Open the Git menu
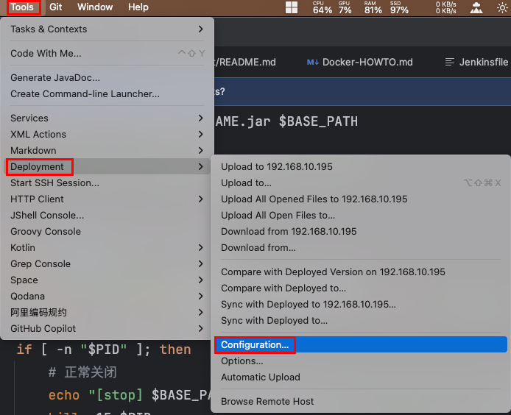This screenshot has height=415, width=511. (55, 7)
